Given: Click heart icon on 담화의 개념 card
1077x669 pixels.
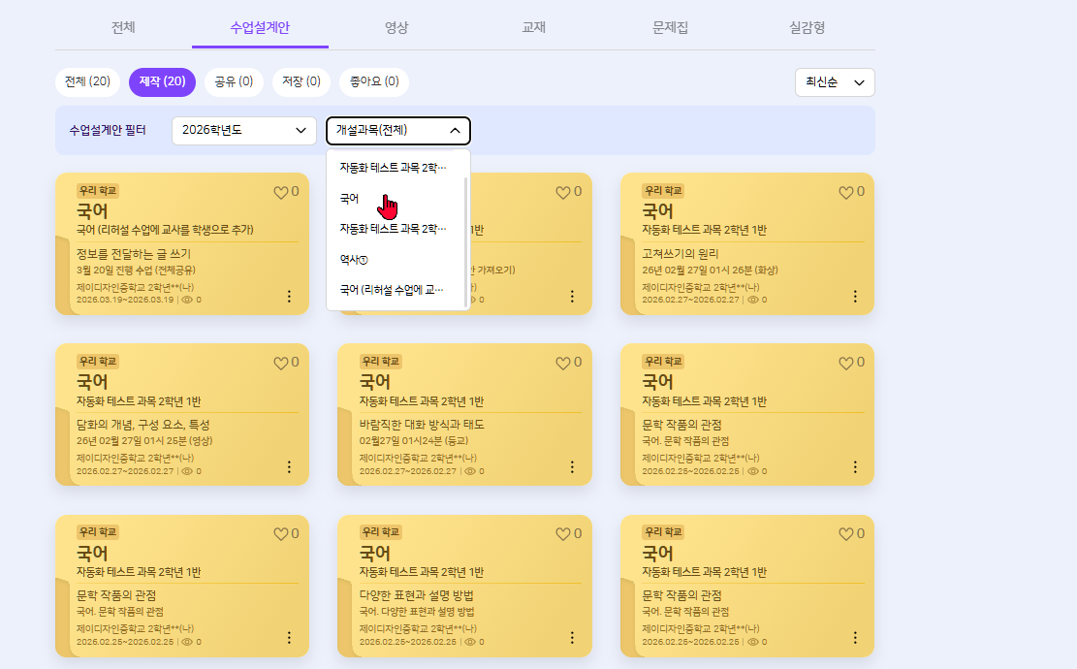Looking at the screenshot, I should 281,364.
